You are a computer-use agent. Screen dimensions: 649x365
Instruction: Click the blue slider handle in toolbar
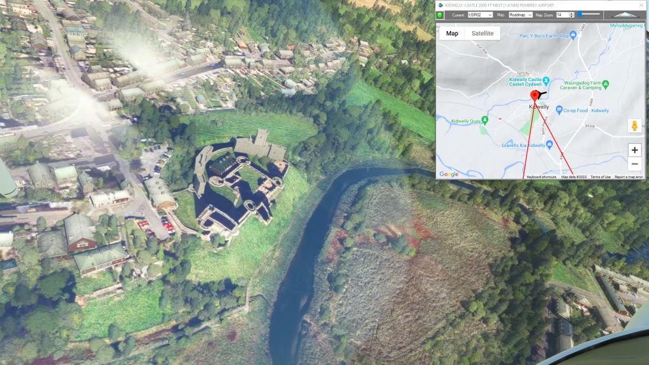tap(579, 14)
